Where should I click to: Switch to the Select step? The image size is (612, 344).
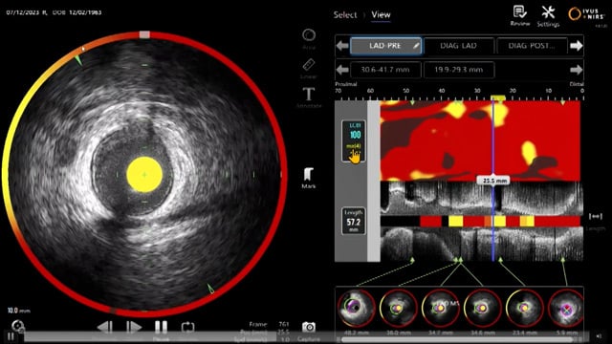(345, 15)
